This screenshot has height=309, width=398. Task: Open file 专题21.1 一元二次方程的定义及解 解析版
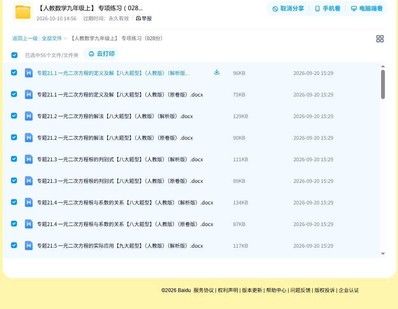point(113,73)
